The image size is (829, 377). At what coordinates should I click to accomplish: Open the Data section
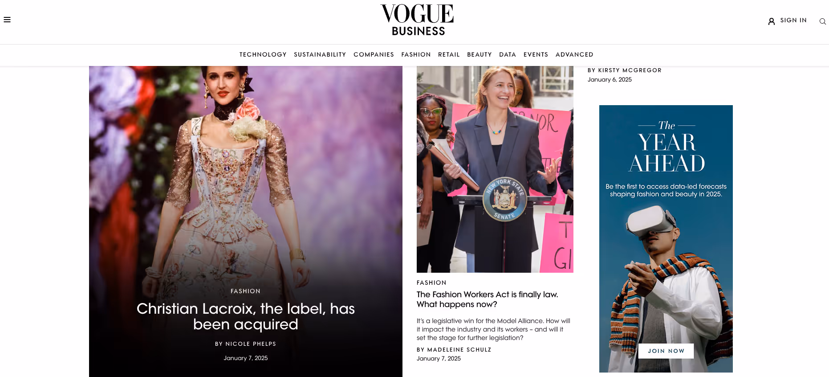(x=508, y=54)
